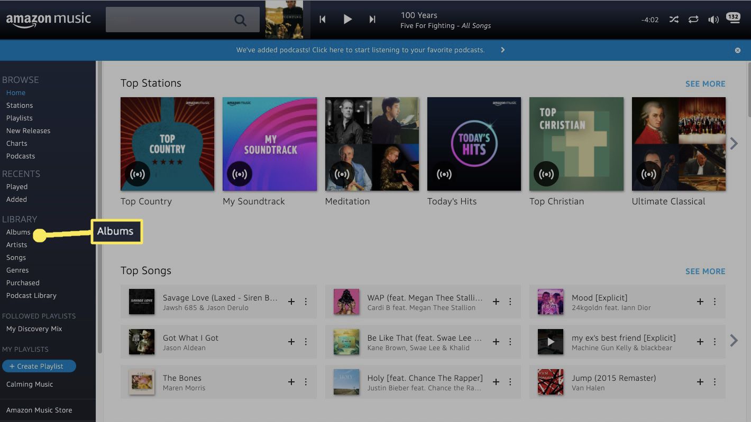The image size is (751, 422).
Task: Open Charts in the sidebar
Action: click(17, 143)
